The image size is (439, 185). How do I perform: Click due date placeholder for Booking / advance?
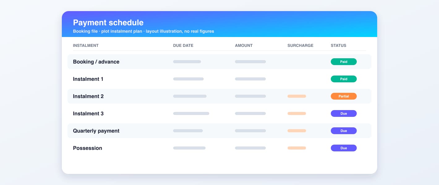pos(187,62)
